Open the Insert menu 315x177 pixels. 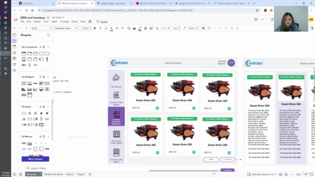(x=54, y=22)
